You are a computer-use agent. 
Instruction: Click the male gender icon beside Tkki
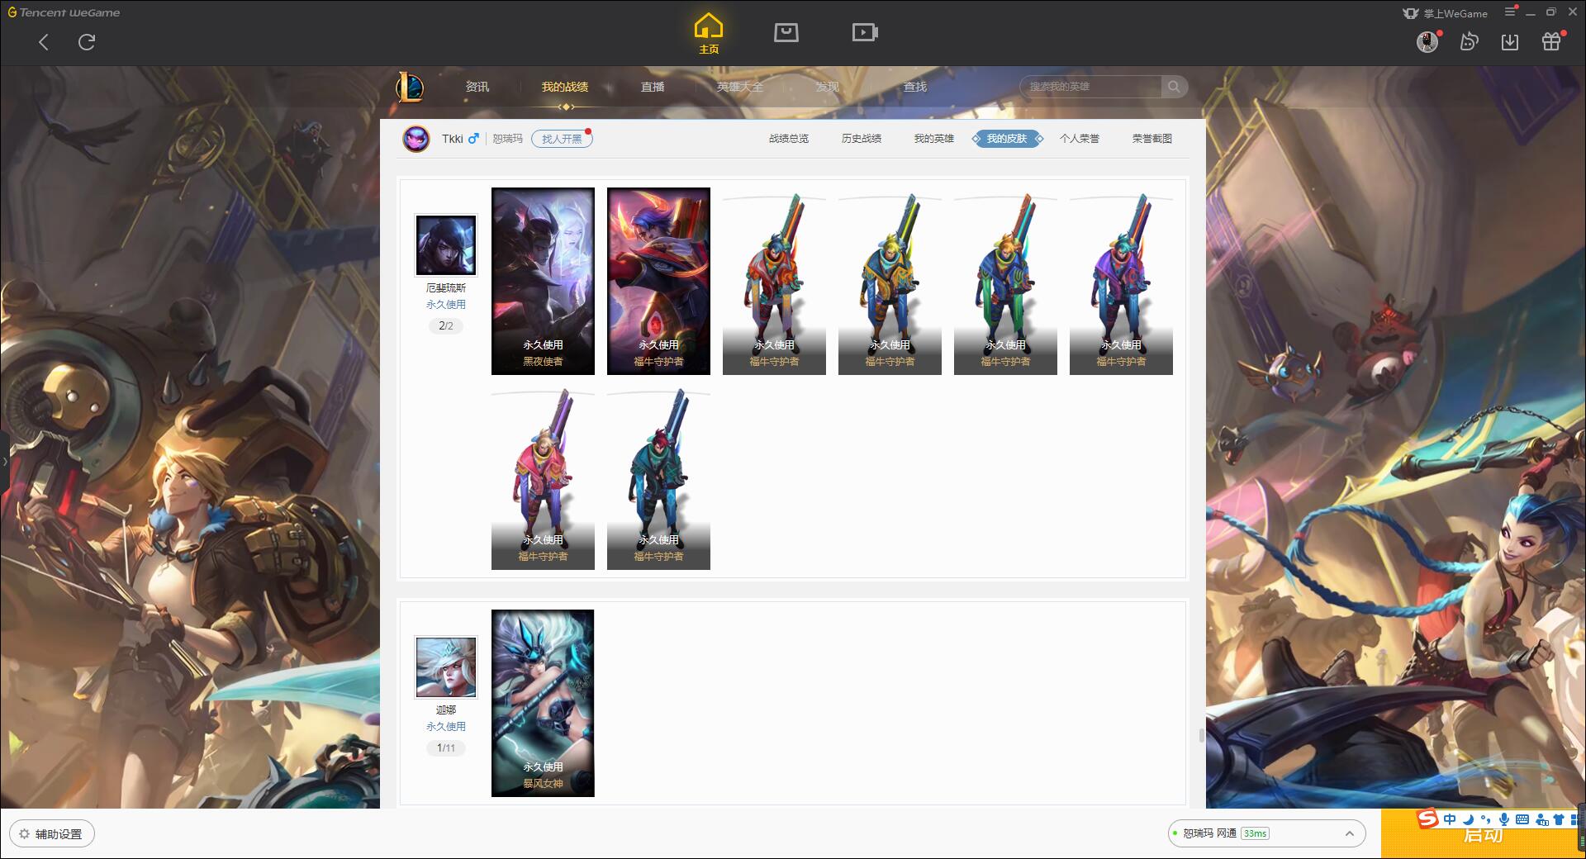(x=473, y=139)
